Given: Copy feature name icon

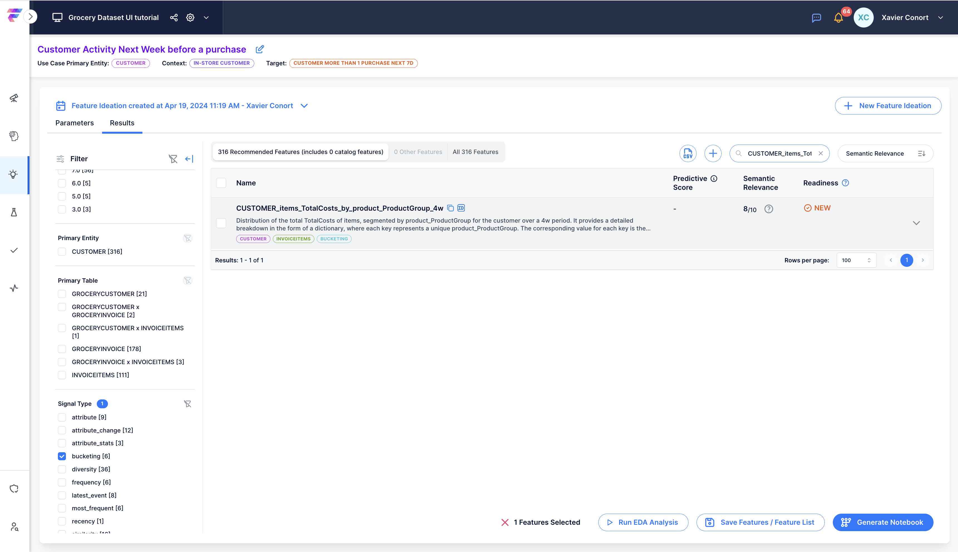Looking at the screenshot, I should pos(450,208).
